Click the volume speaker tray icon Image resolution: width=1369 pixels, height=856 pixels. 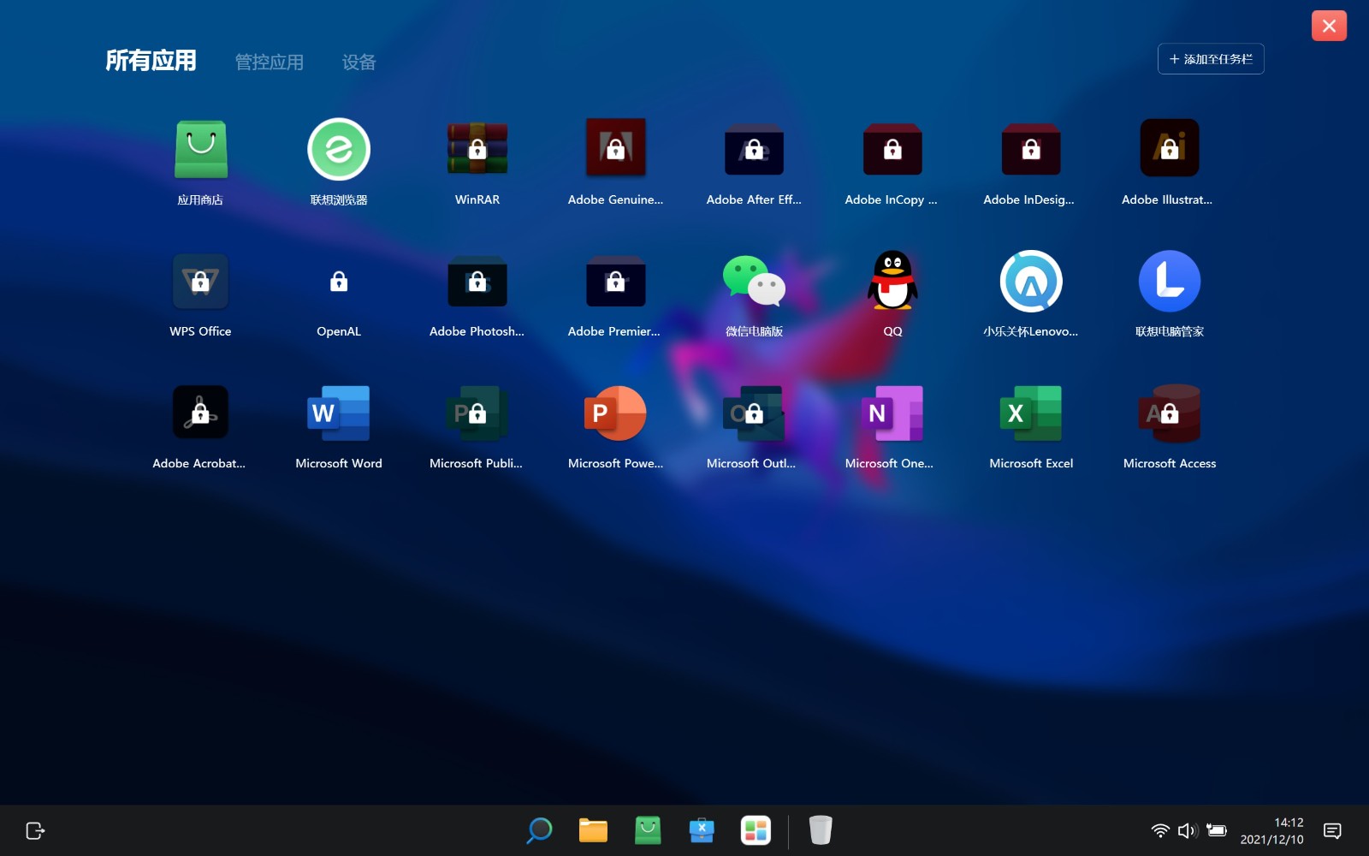click(1188, 830)
